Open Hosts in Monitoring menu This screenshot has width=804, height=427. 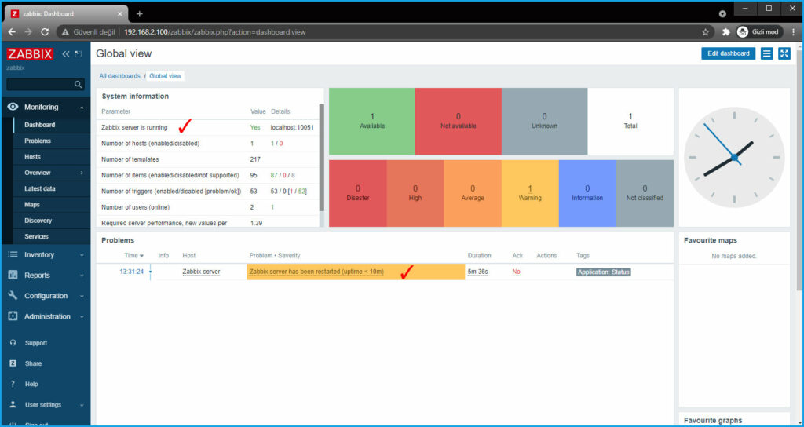pos(32,157)
